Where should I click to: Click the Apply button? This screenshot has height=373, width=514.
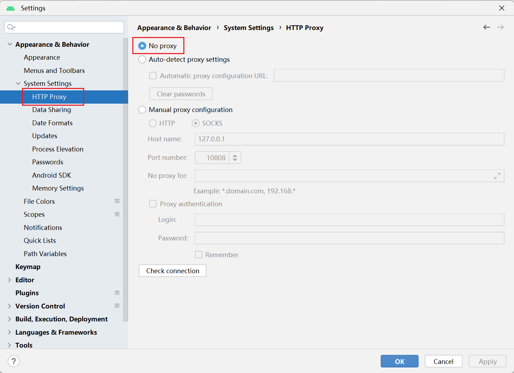point(487,361)
